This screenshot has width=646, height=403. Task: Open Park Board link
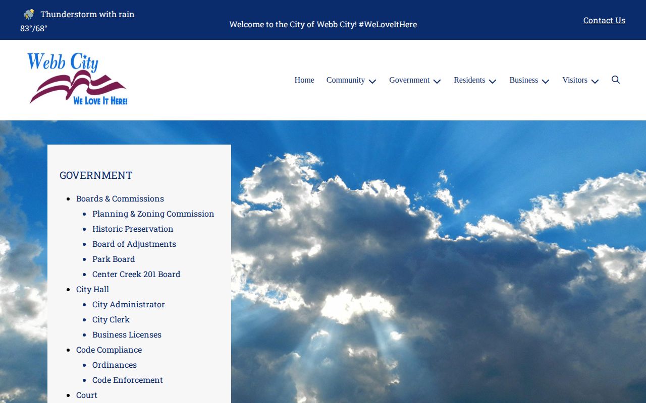[x=114, y=259]
